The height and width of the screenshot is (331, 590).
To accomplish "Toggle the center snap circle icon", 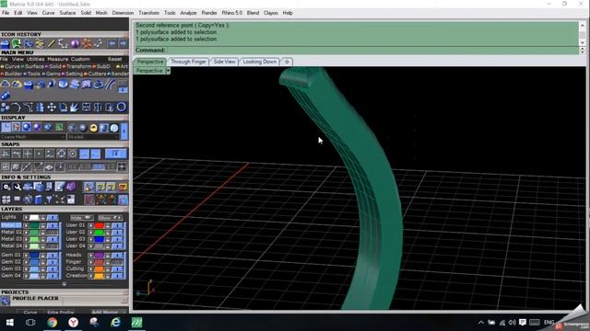I will pos(73,154).
